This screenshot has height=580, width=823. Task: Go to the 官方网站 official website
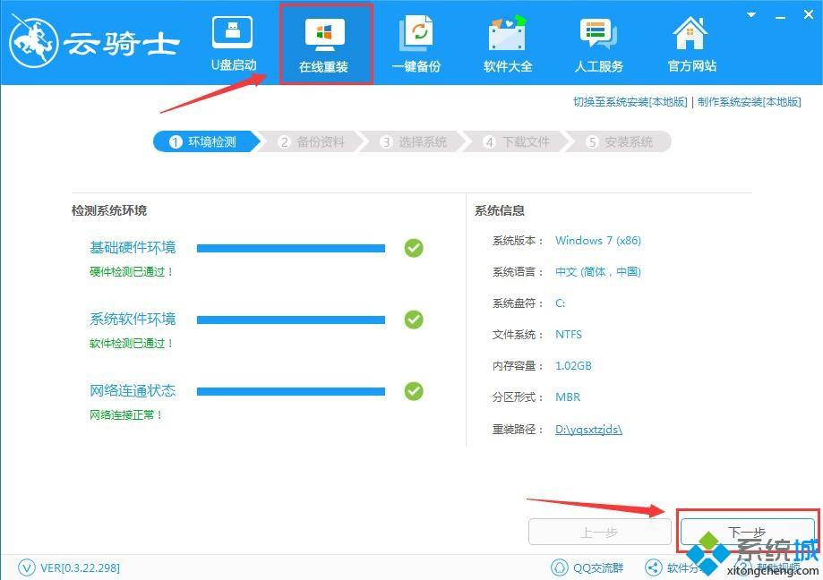691,43
